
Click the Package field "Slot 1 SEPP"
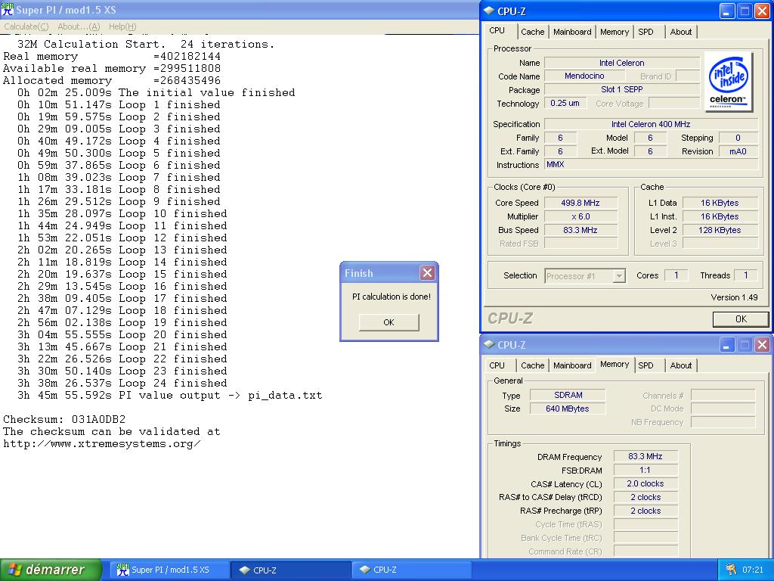point(621,89)
